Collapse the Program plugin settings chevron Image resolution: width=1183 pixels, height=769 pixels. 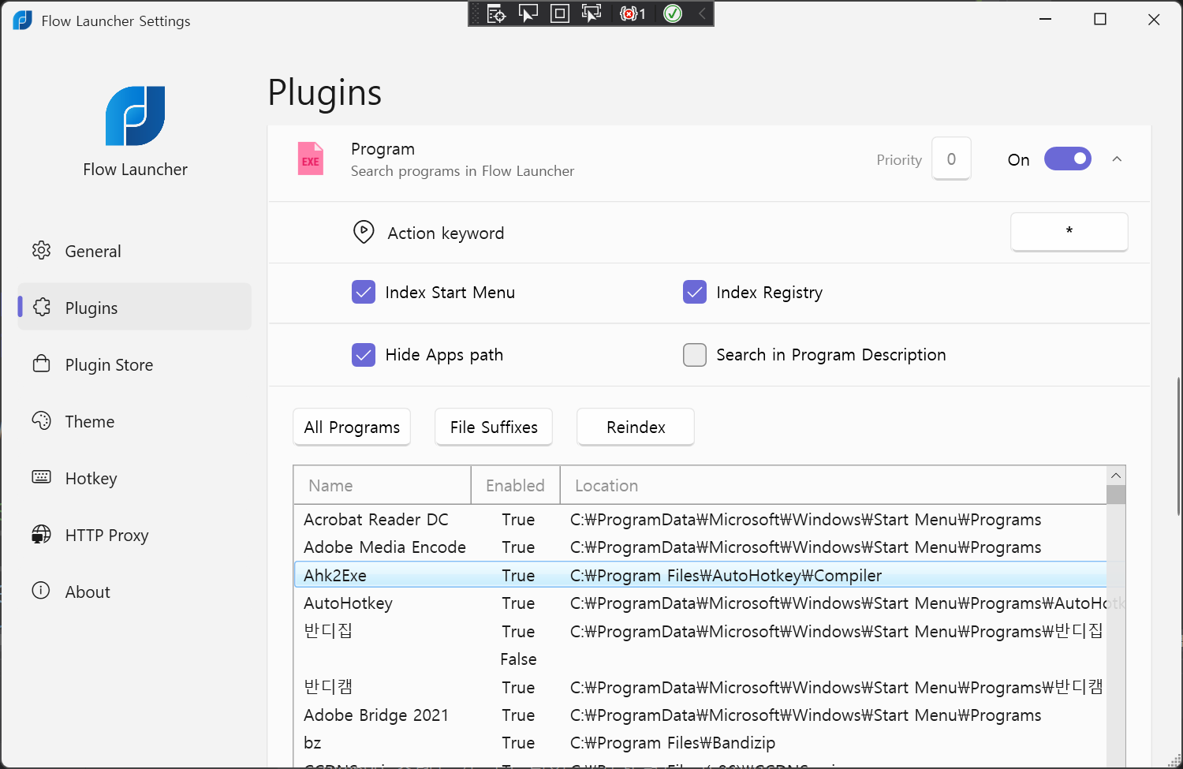coord(1117,159)
